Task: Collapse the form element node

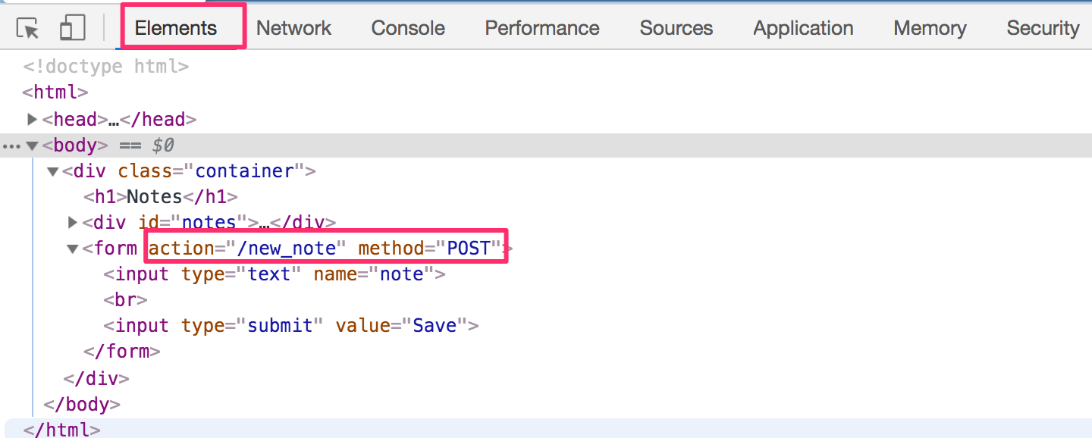Action: tap(73, 248)
